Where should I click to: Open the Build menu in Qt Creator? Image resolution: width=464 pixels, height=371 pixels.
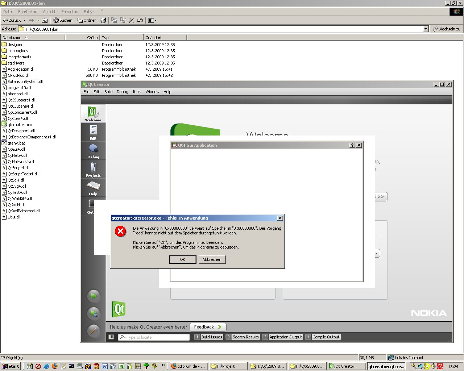[x=108, y=92]
